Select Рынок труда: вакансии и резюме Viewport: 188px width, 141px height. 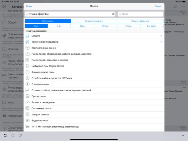pyautogui.click(x=94, y=60)
